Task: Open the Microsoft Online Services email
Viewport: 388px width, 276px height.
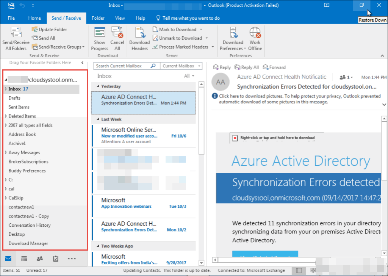Action: (144, 135)
